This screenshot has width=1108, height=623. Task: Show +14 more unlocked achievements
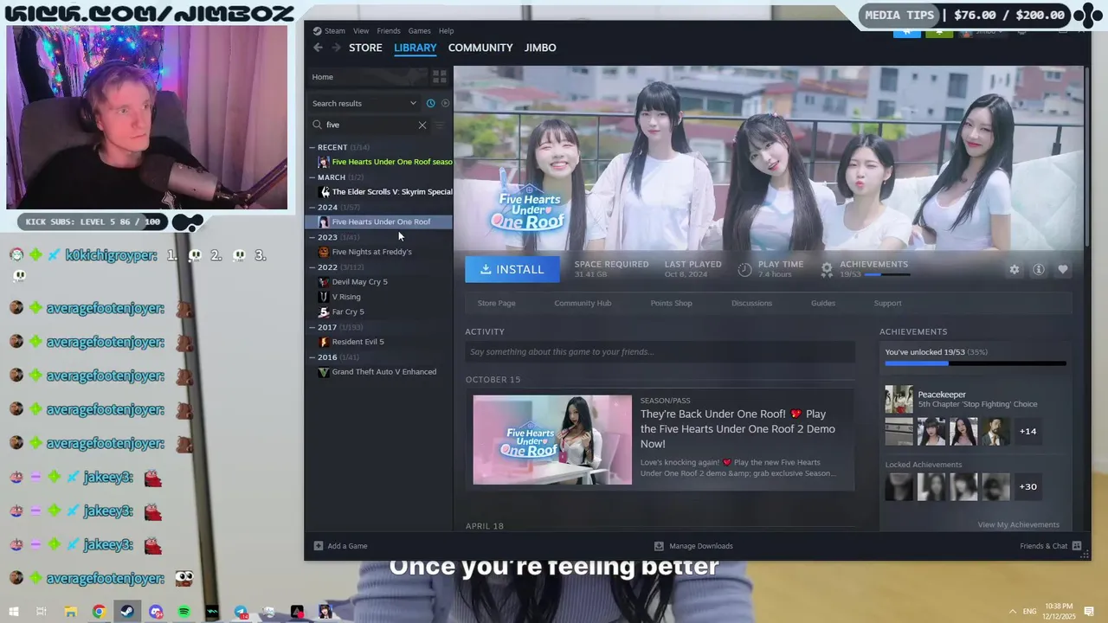click(1027, 431)
